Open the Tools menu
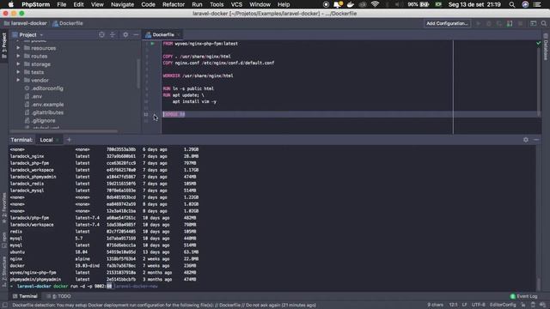Viewport: 550px width, 309px height. coord(217,4)
